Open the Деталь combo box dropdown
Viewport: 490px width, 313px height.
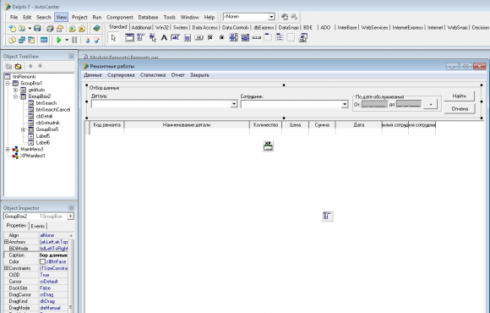(x=234, y=104)
